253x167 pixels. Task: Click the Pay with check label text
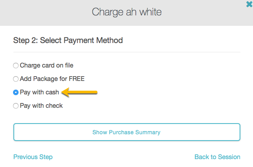pyautogui.click(x=41, y=106)
